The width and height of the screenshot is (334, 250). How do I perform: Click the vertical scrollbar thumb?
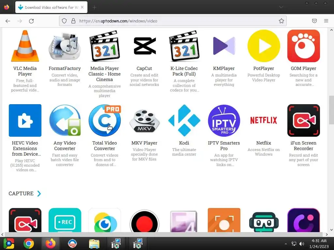pos(331,110)
